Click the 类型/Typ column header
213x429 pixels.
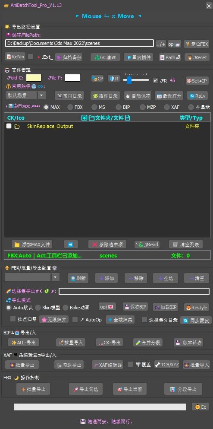click(191, 118)
